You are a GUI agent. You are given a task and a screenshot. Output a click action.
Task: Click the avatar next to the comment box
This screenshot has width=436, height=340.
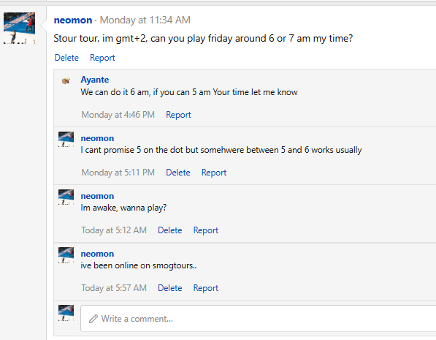[66, 313]
